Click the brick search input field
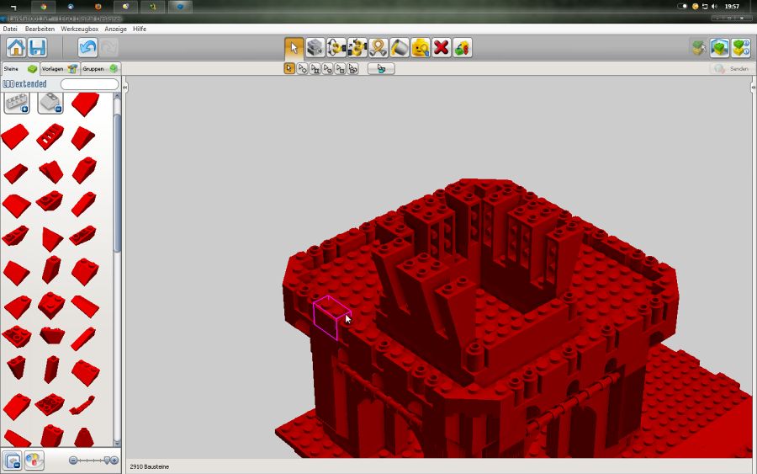This screenshot has width=757, height=474. (x=89, y=84)
